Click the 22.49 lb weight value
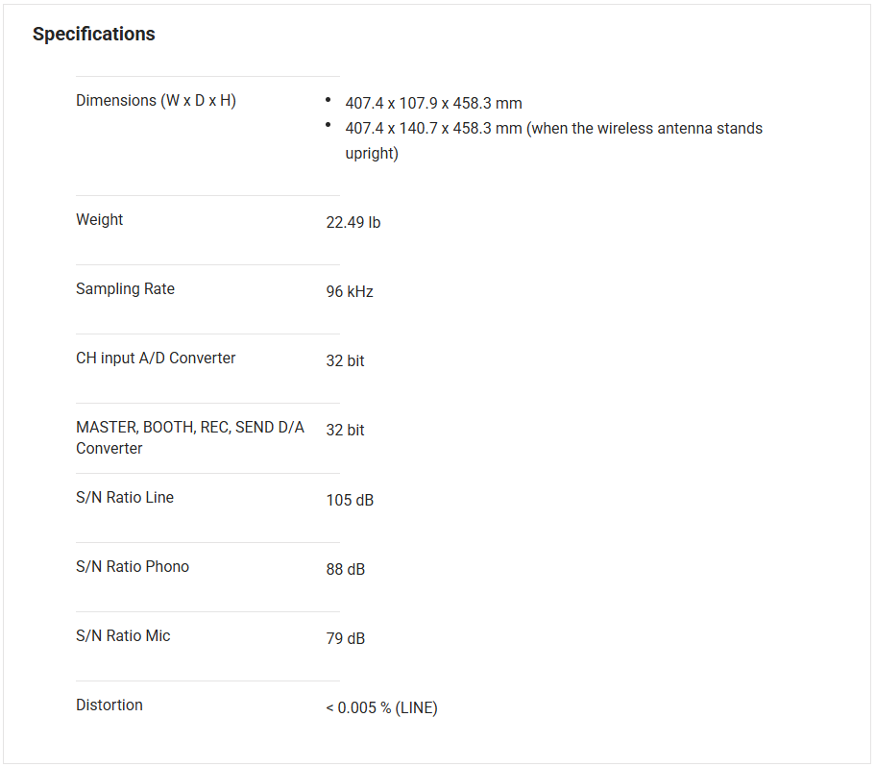This screenshot has height=767, width=876. (x=353, y=222)
